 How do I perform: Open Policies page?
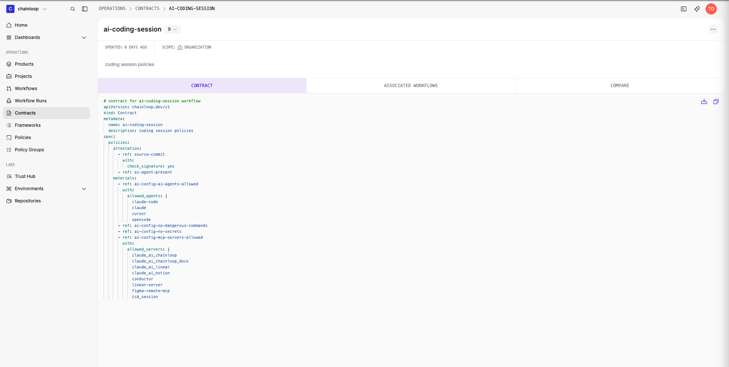click(x=46, y=138)
